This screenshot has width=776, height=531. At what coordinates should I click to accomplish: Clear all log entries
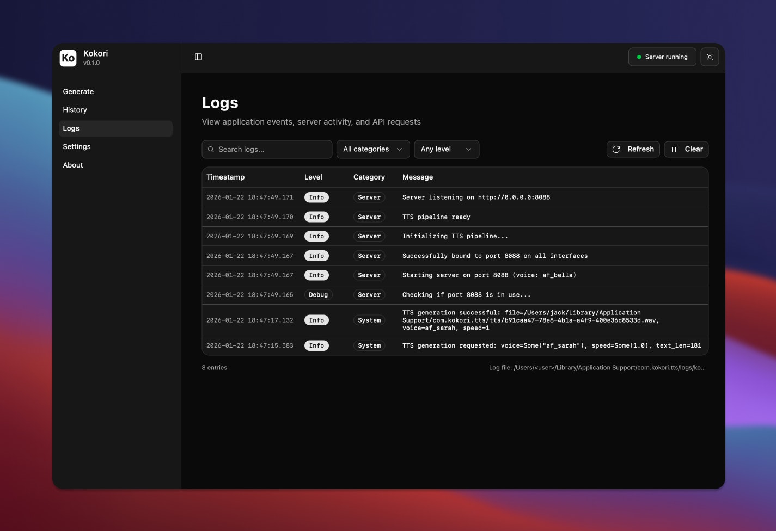[x=686, y=149]
